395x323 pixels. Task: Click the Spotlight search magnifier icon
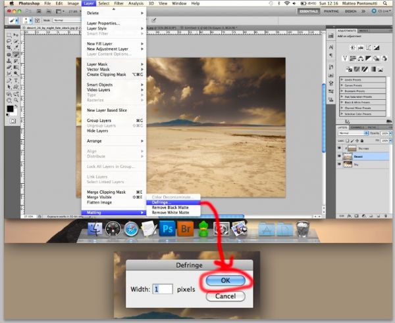(x=385, y=3)
